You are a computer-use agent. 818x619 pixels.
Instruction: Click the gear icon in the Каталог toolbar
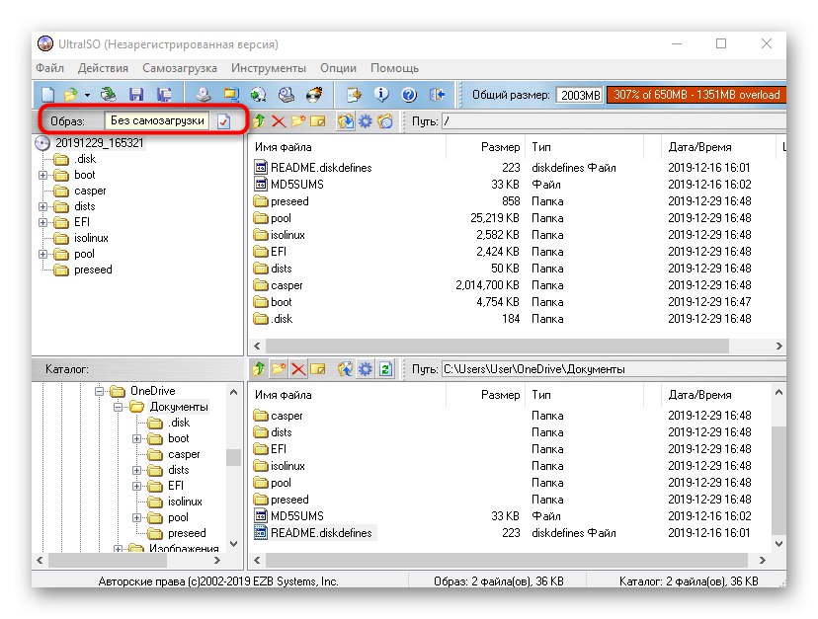(366, 369)
